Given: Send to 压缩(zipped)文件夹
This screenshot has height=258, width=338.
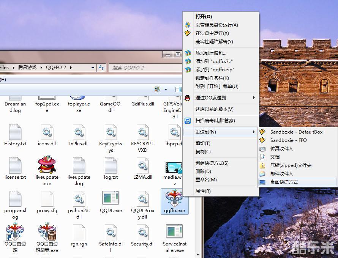Looking at the screenshot, I should point(298,165).
